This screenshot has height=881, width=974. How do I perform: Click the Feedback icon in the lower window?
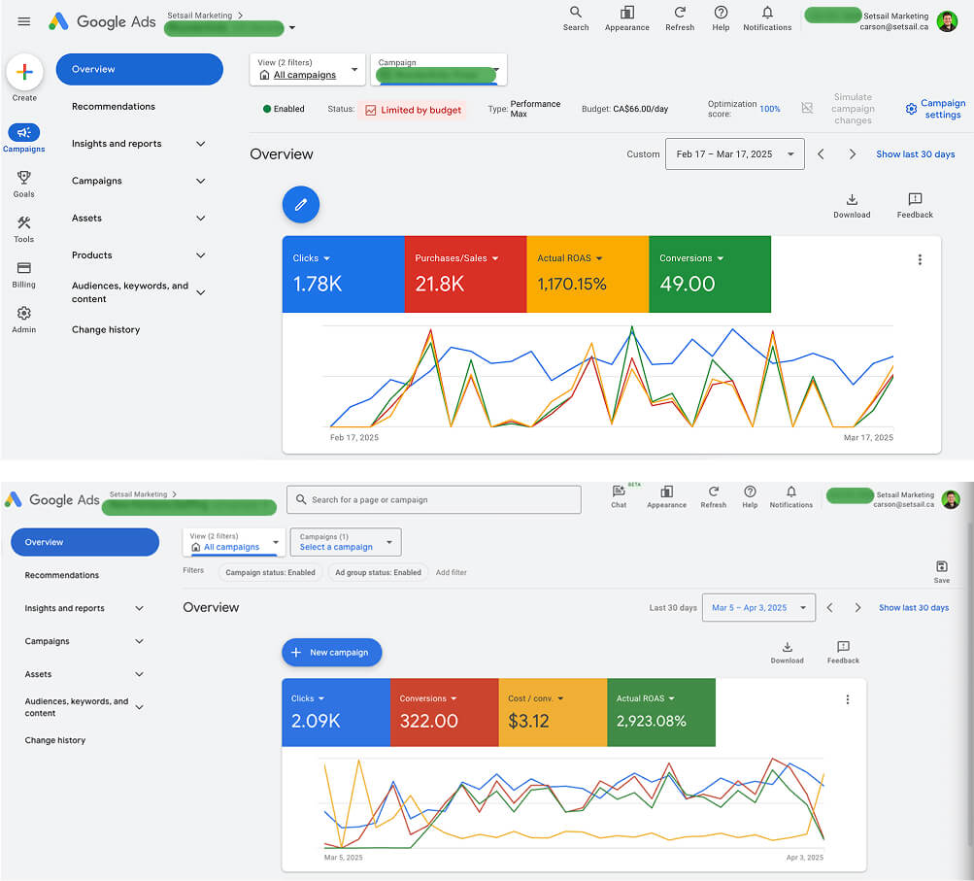[843, 647]
